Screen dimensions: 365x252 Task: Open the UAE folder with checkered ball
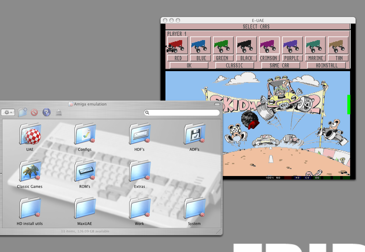[30, 134]
